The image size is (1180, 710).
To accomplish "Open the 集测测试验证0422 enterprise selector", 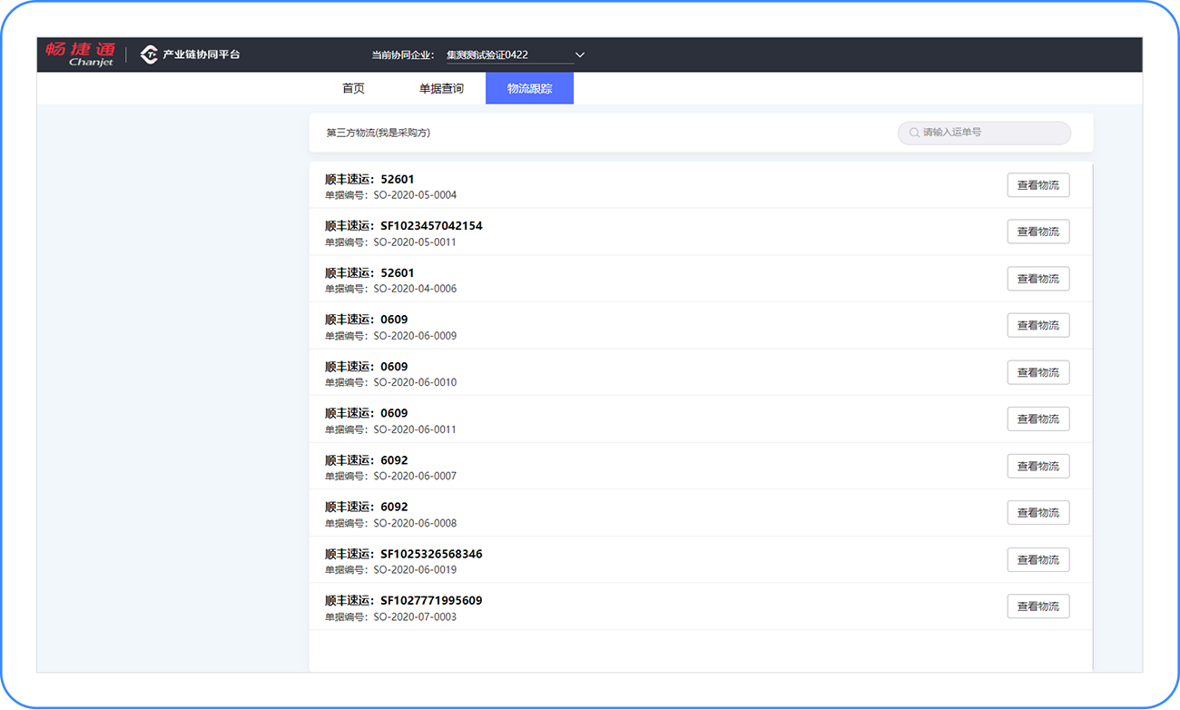I will pos(516,55).
